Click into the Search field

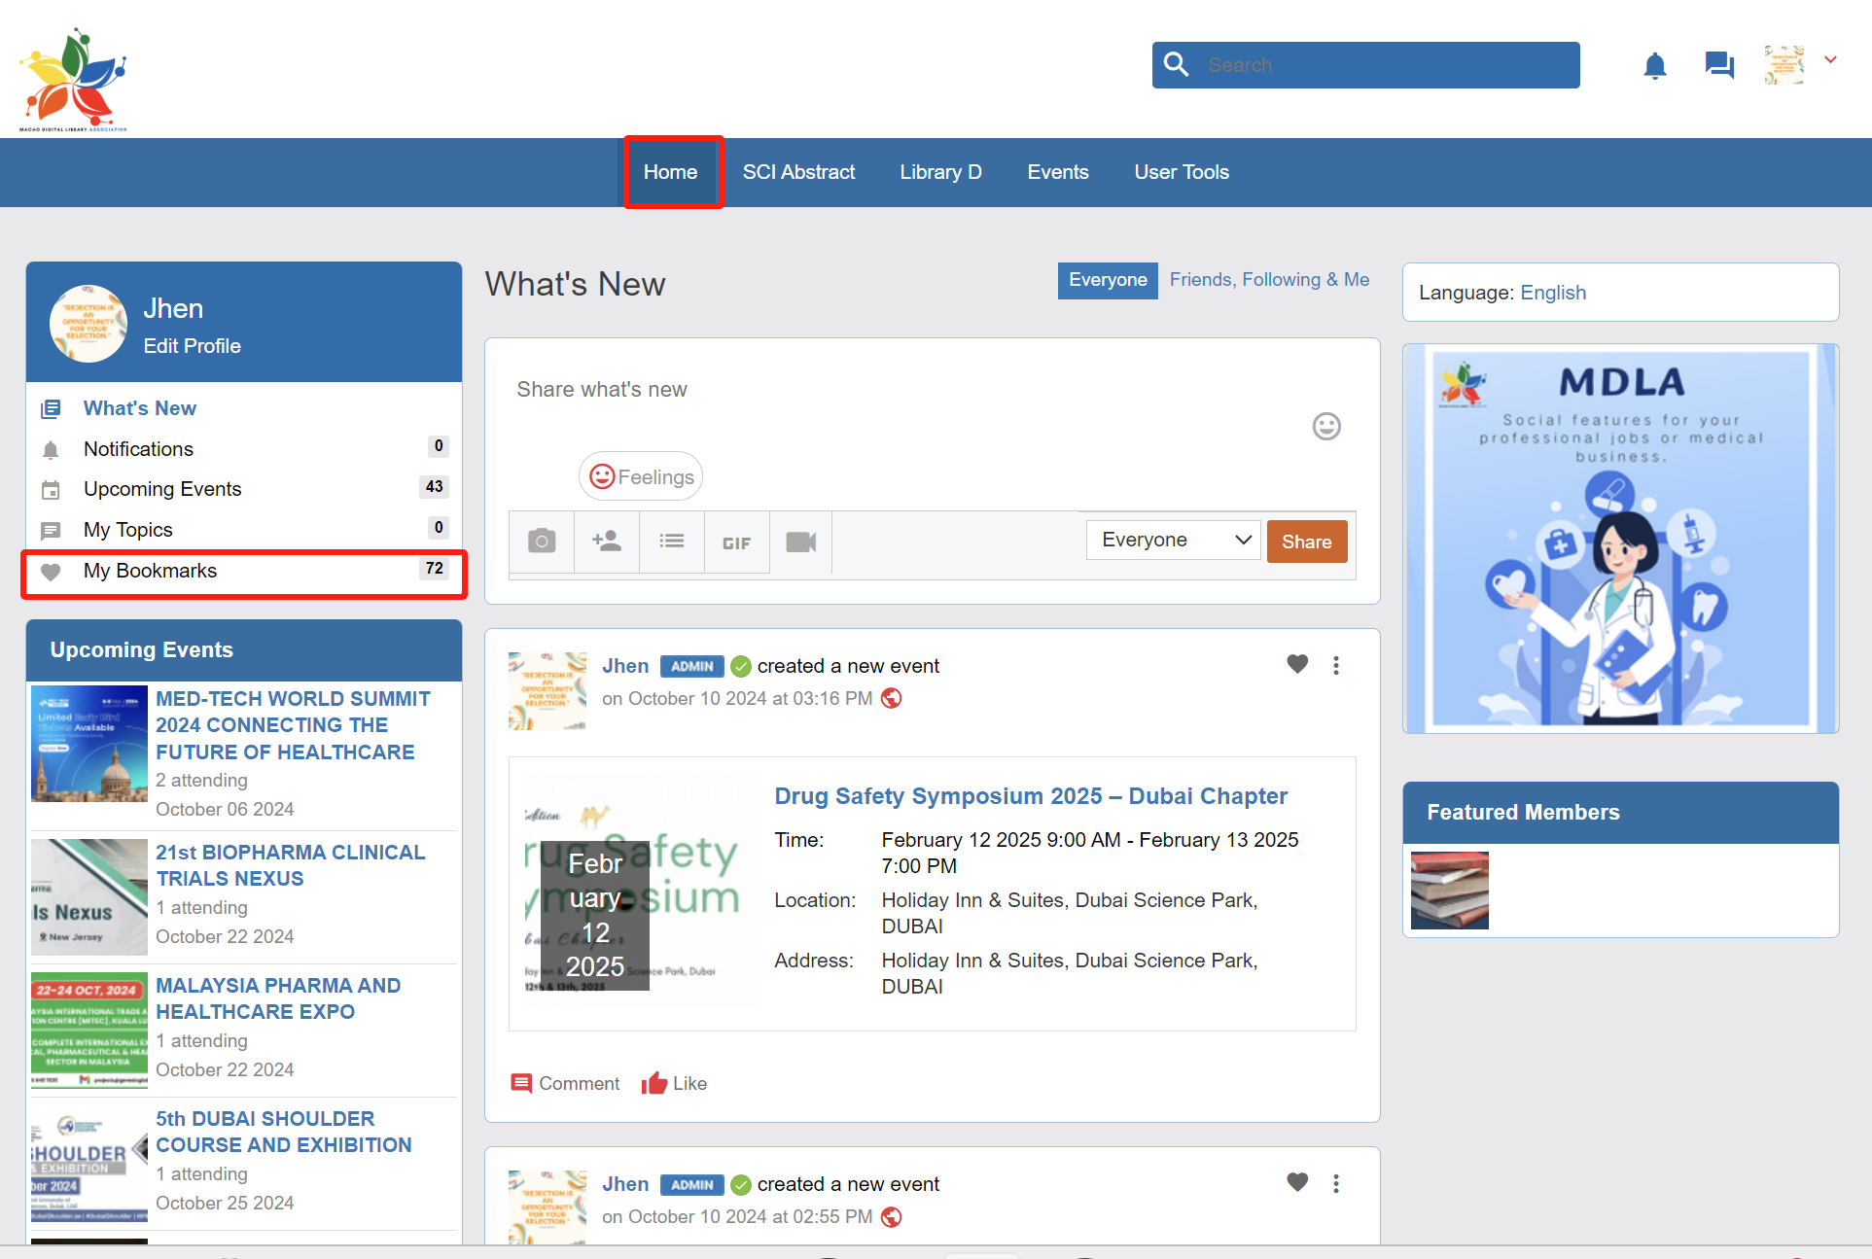tap(1381, 65)
